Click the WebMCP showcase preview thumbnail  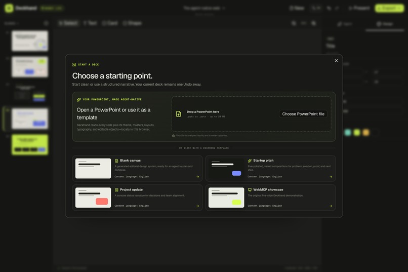226,198
